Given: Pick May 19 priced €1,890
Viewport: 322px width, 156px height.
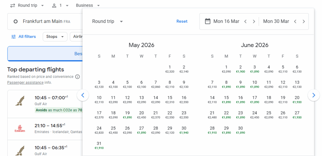Looking at the screenshot, I should 127,115.
